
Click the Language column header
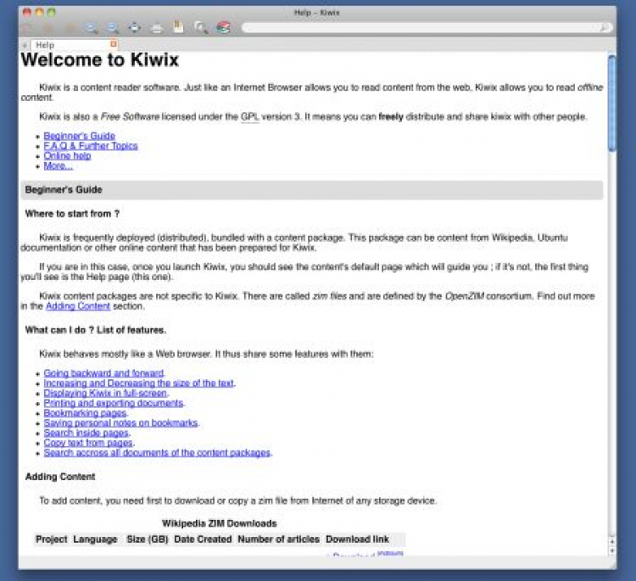click(95, 539)
